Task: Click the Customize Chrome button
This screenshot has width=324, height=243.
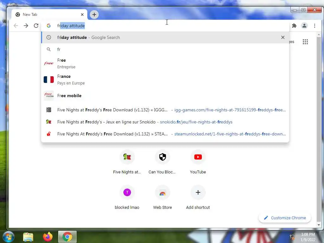Action: point(285,218)
